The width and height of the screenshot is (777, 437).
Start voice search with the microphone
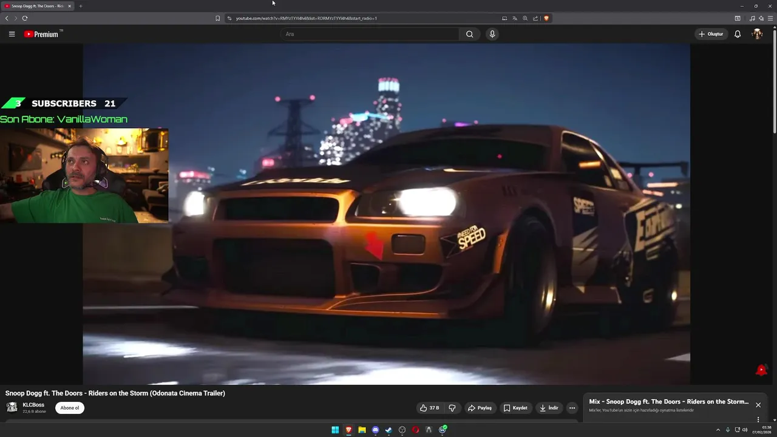tap(492, 34)
